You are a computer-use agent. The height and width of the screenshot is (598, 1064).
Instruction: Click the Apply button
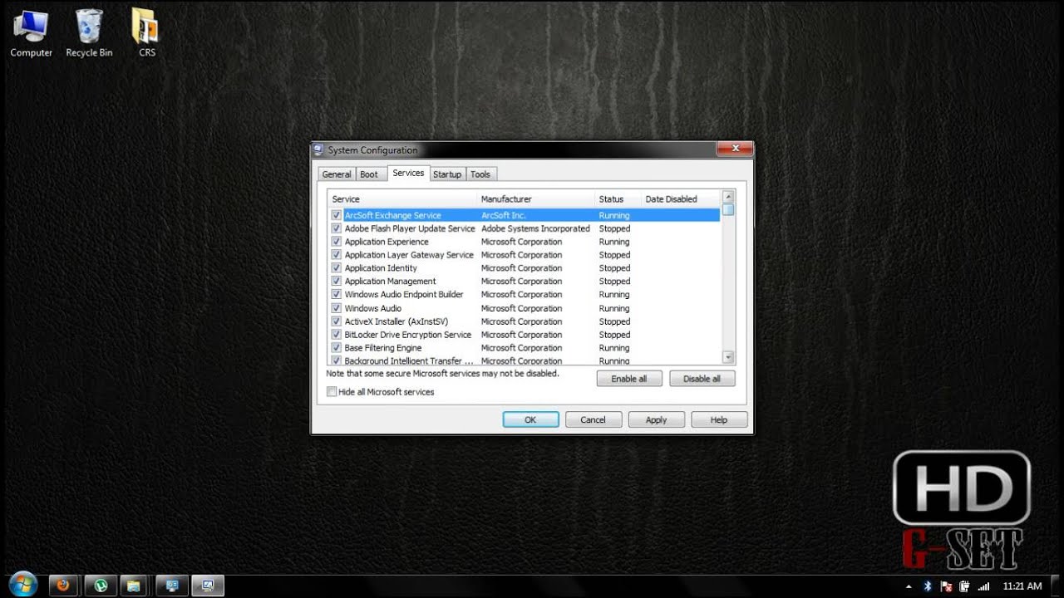[x=657, y=420]
